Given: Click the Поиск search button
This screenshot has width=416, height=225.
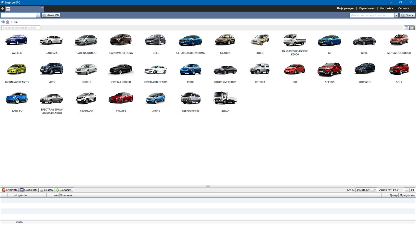Looking at the screenshot, I should 407,15.
